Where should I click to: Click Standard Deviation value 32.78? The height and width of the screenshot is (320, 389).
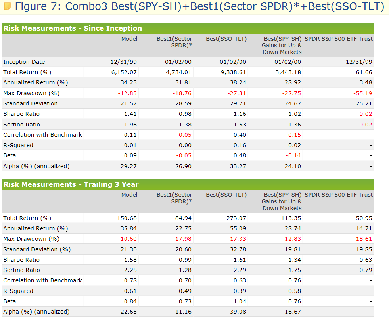(x=238, y=249)
